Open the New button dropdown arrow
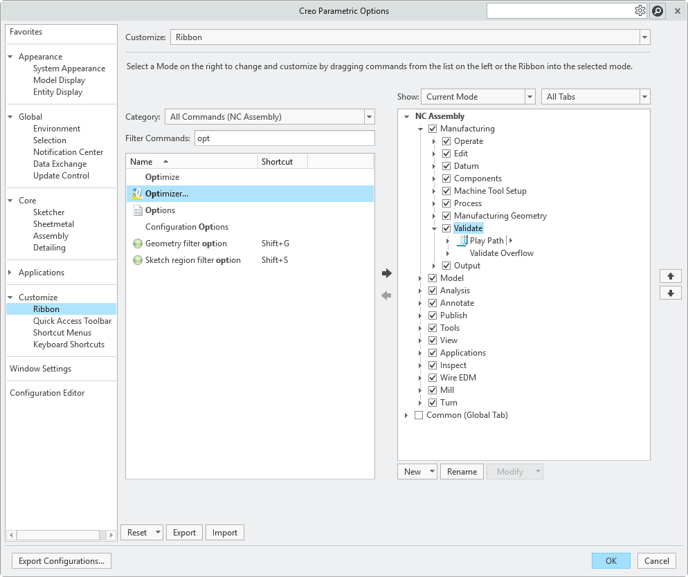This screenshot has height=577, width=688. click(x=432, y=471)
